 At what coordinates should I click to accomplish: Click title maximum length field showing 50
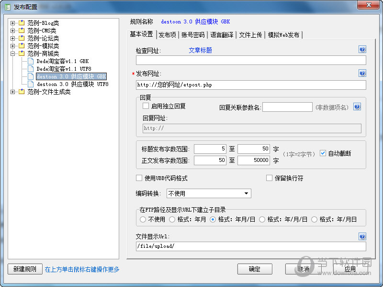pyautogui.click(x=254, y=149)
